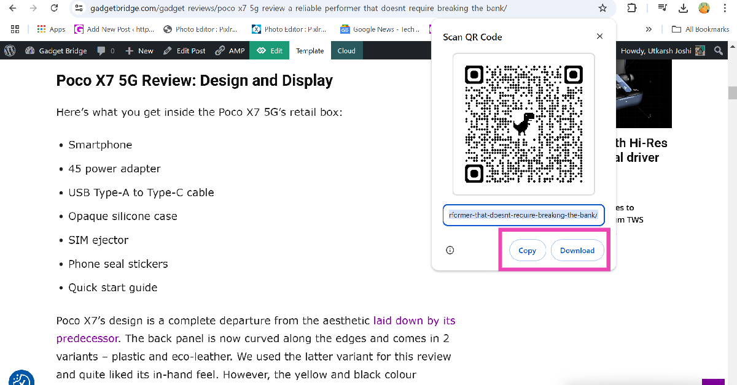Open the Chrome three-dot menu
Viewport: 737px width, 385px height.
point(725,9)
